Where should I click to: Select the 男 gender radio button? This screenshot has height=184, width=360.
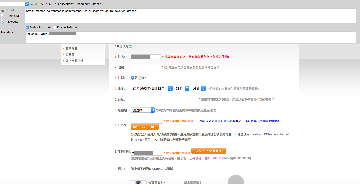(132, 78)
